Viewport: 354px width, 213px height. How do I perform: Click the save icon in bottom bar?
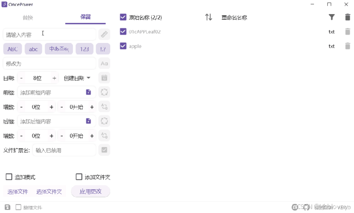pos(8,207)
